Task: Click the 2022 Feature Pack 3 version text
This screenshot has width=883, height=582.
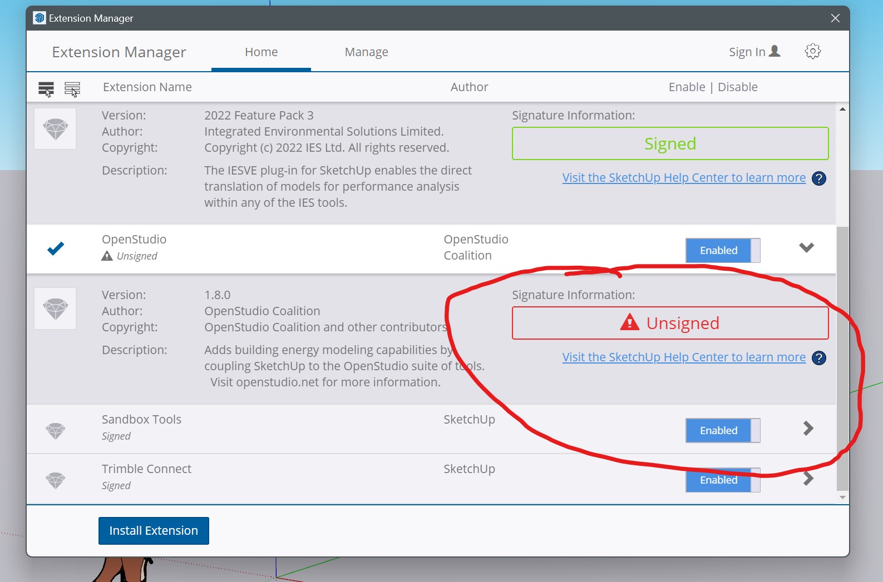Action: (x=259, y=115)
